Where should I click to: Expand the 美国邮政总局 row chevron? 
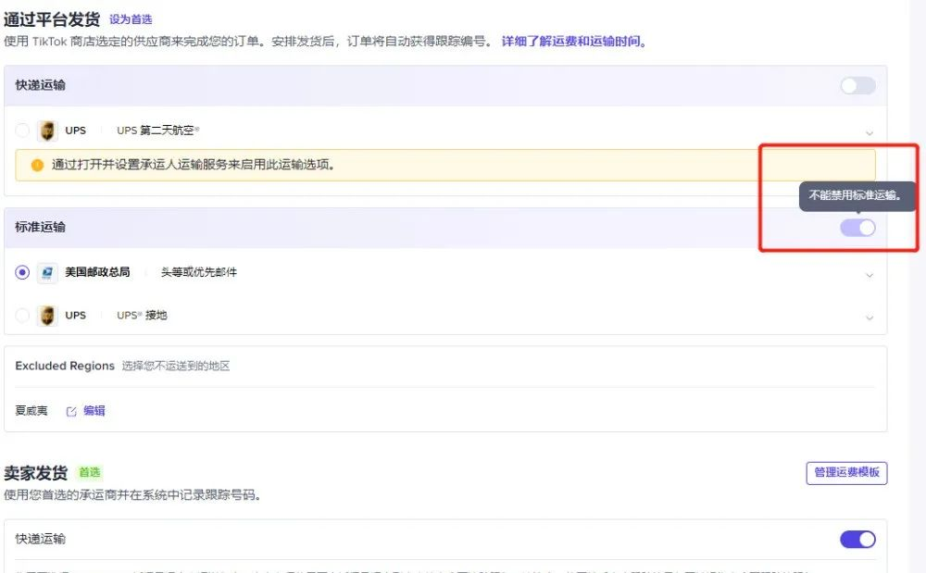(x=870, y=275)
